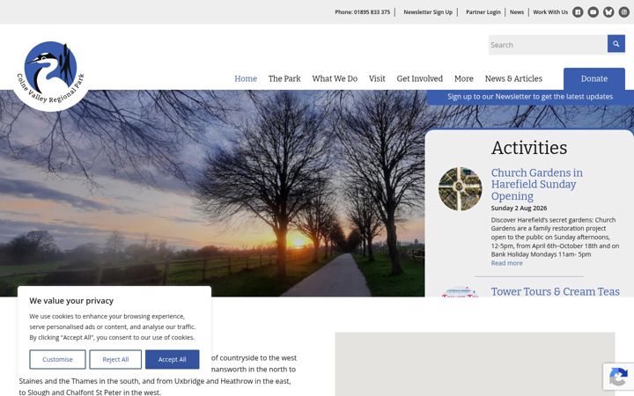This screenshot has height=396, width=634.
Task: Click the Donate button
Action: click(x=594, y=79)
